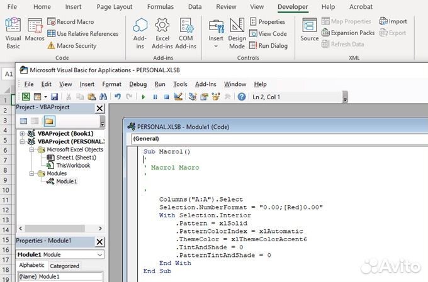Screen dimensions: 428x282
Task: Click Excel Name Box showing A1
Action: coord(9,74)
